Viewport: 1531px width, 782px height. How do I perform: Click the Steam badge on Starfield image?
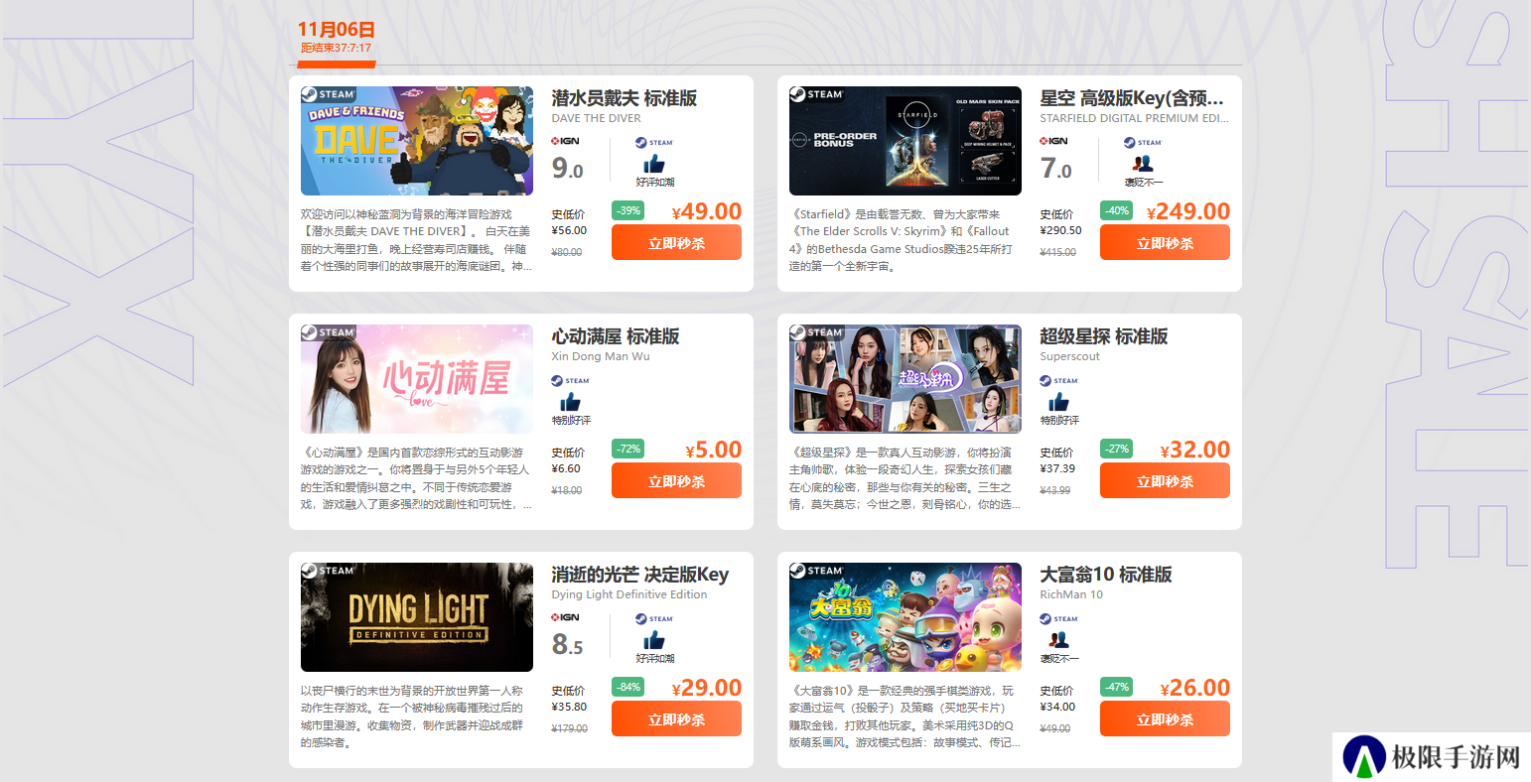click(816, 94)
